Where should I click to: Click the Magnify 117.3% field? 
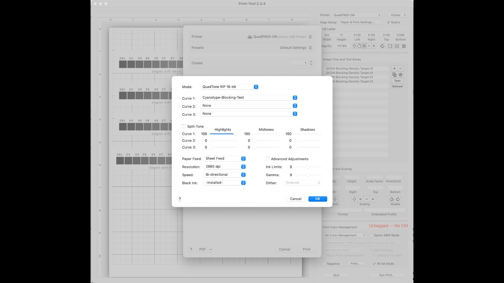pyautogui.click(x=341, y=46)
